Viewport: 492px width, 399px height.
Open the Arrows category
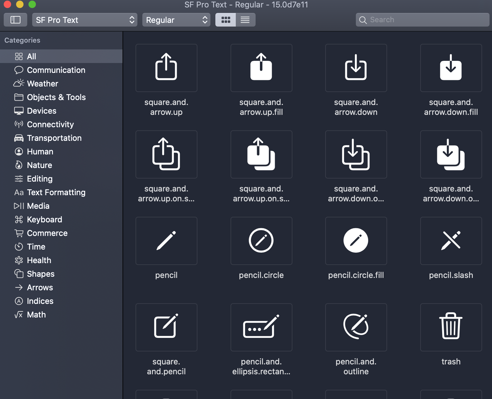click(61, 287)
